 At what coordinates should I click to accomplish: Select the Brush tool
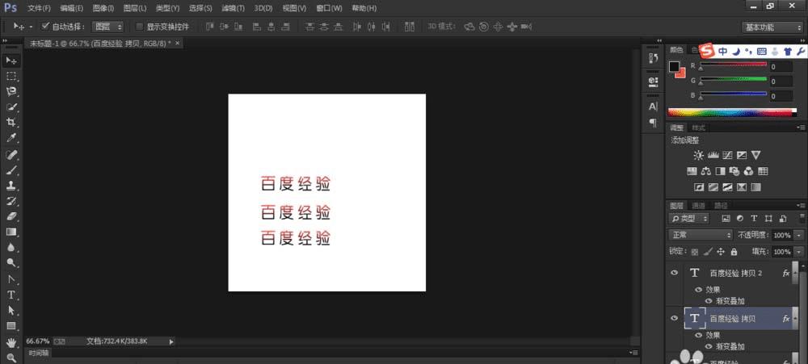coord(11,170)
